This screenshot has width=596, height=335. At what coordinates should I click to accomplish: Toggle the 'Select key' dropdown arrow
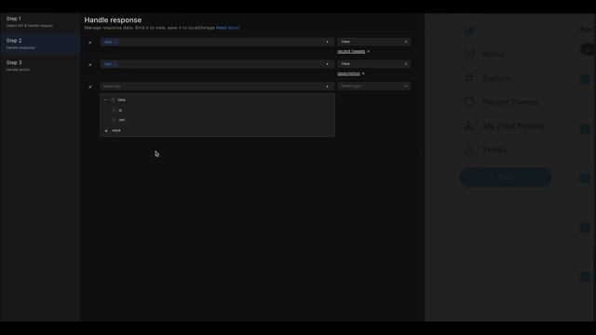(327, 87)
